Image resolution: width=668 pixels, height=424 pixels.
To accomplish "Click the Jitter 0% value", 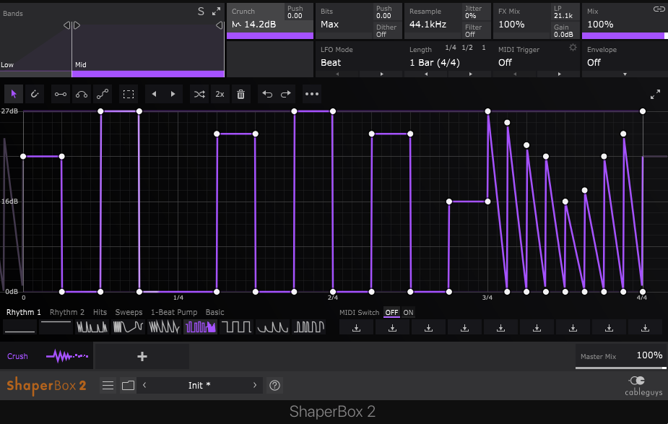I will 470,16.
